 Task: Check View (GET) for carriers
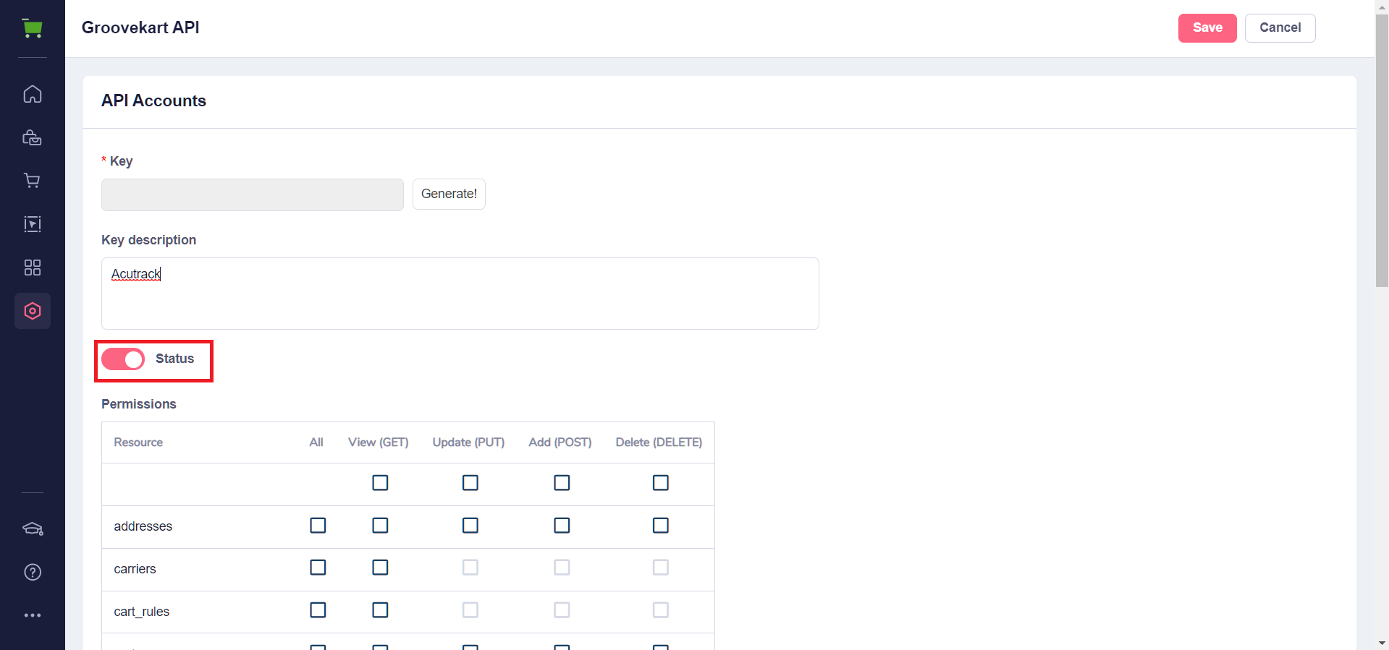click(x=380, y=568)
